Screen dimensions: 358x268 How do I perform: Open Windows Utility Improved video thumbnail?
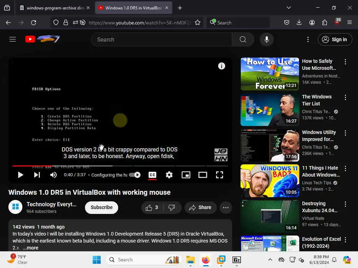coord(270,145)
